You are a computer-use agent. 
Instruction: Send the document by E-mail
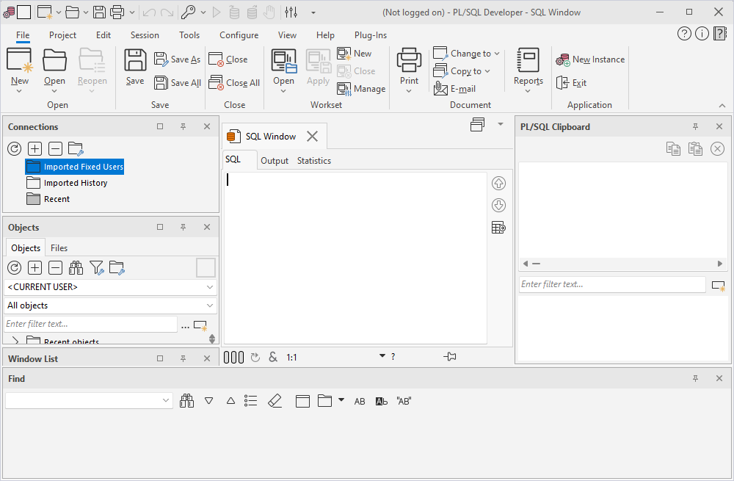pos(454,89)
